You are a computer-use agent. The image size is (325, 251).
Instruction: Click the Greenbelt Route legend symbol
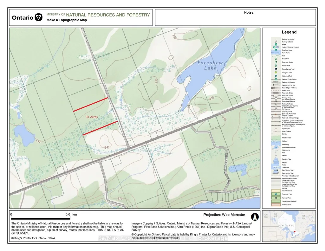coord(276,62)
